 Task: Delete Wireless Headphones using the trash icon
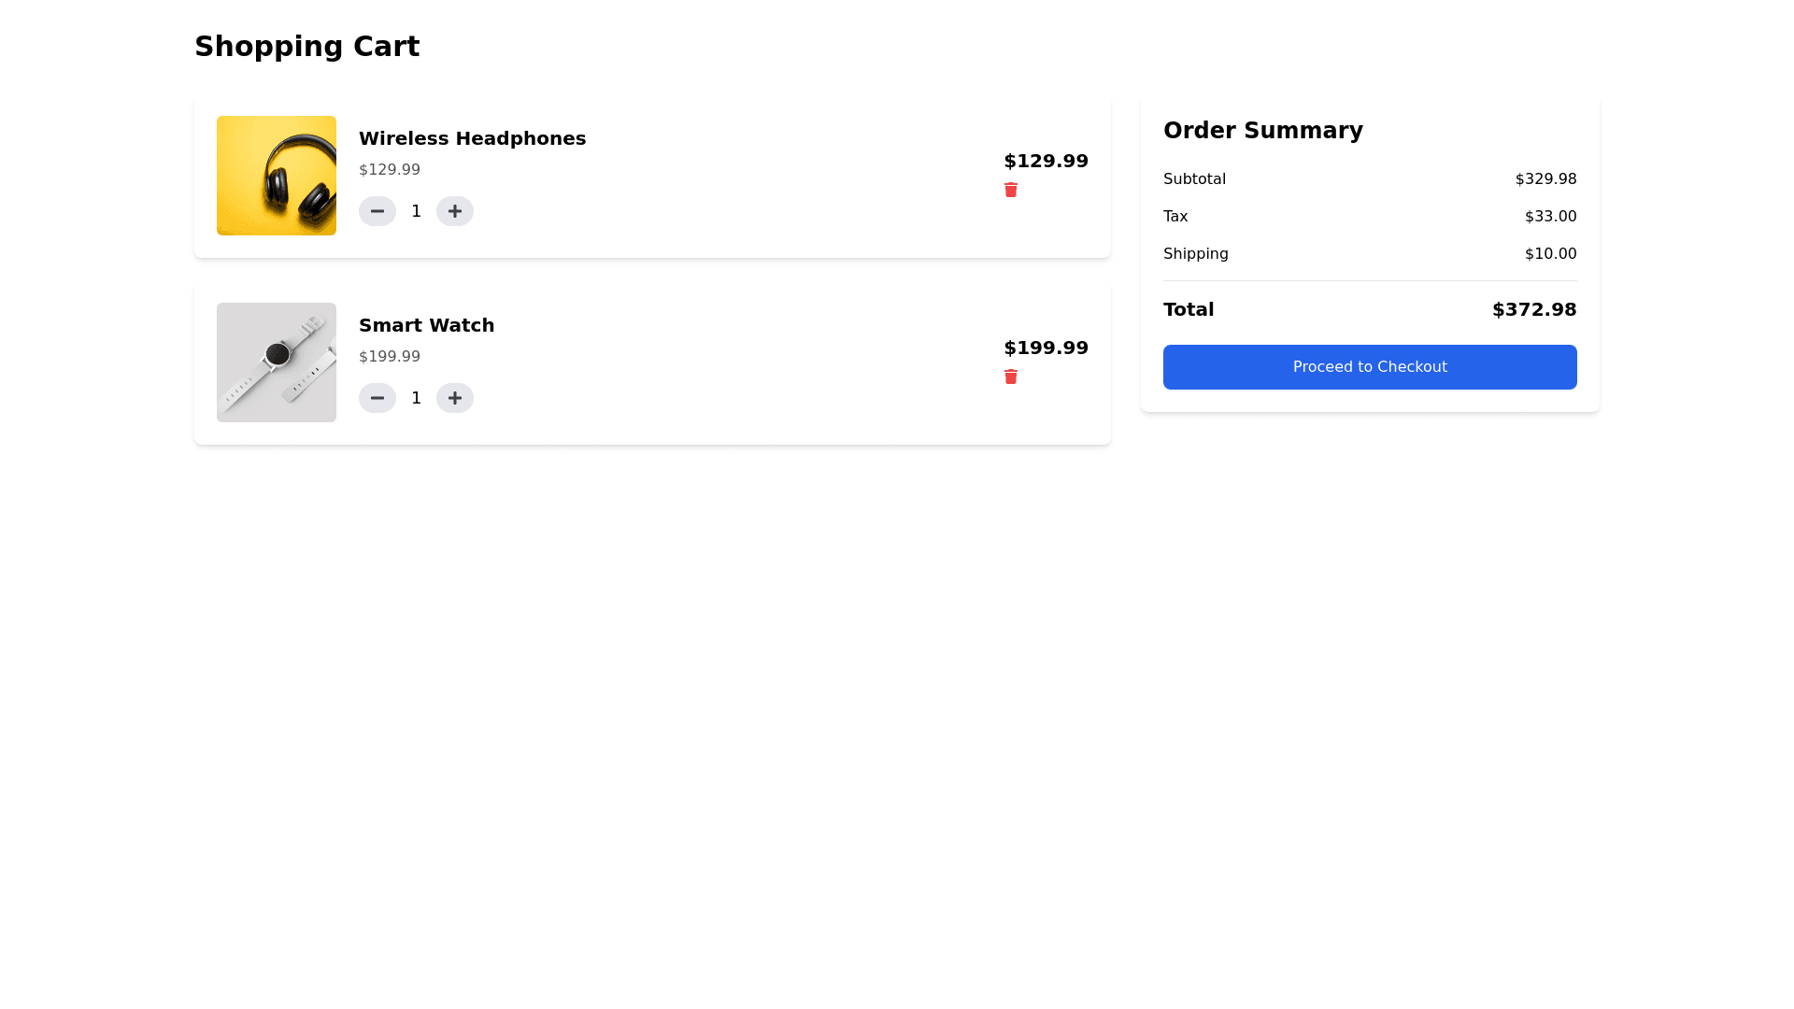point(1011,190)
